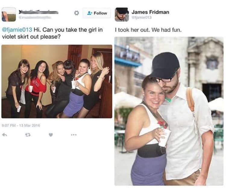Image resolution: width=226 pixels, height=189 pixels.
Task: Open the @fjamie013 mention in the tweet text
Action: (x=17, y=30)
